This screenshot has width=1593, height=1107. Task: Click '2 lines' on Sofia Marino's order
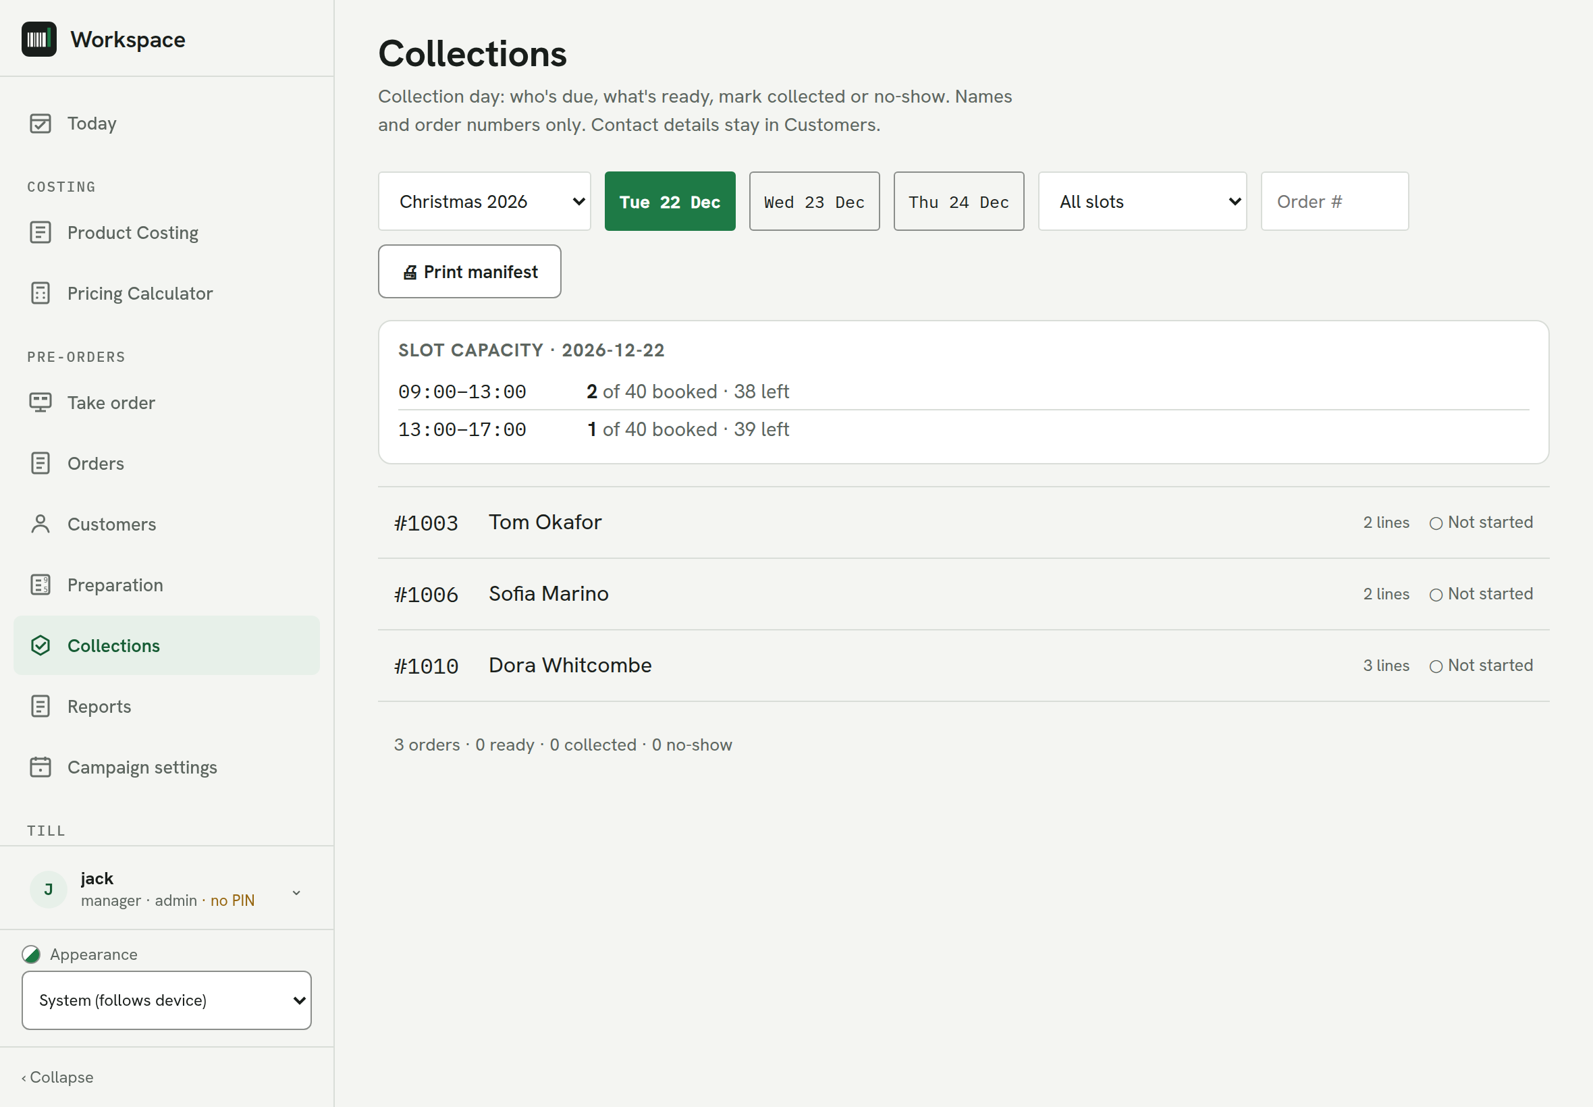[1386, 594]
